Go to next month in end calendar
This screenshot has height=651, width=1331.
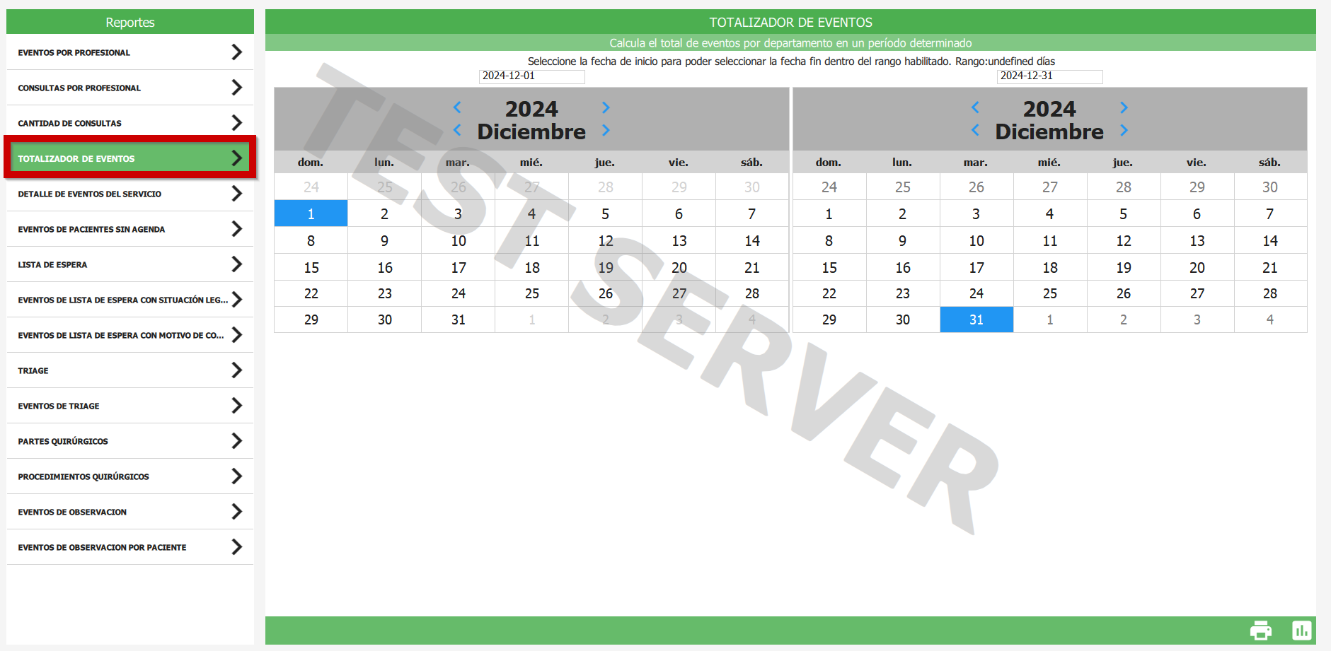(1124, 131)
